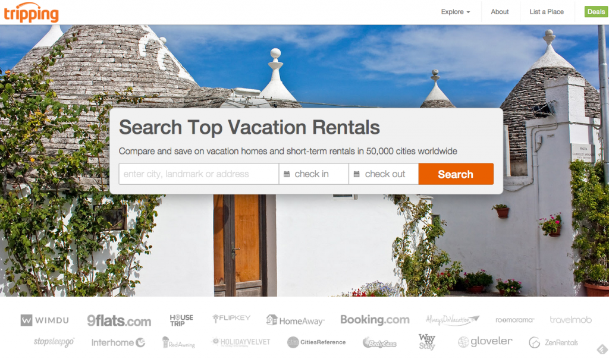Open the HomeAway logo

point(295,320)
